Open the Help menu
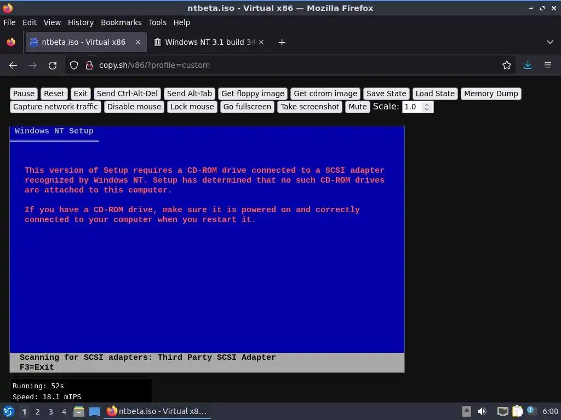This screenshot has height=420, width=561. (182, 22)
